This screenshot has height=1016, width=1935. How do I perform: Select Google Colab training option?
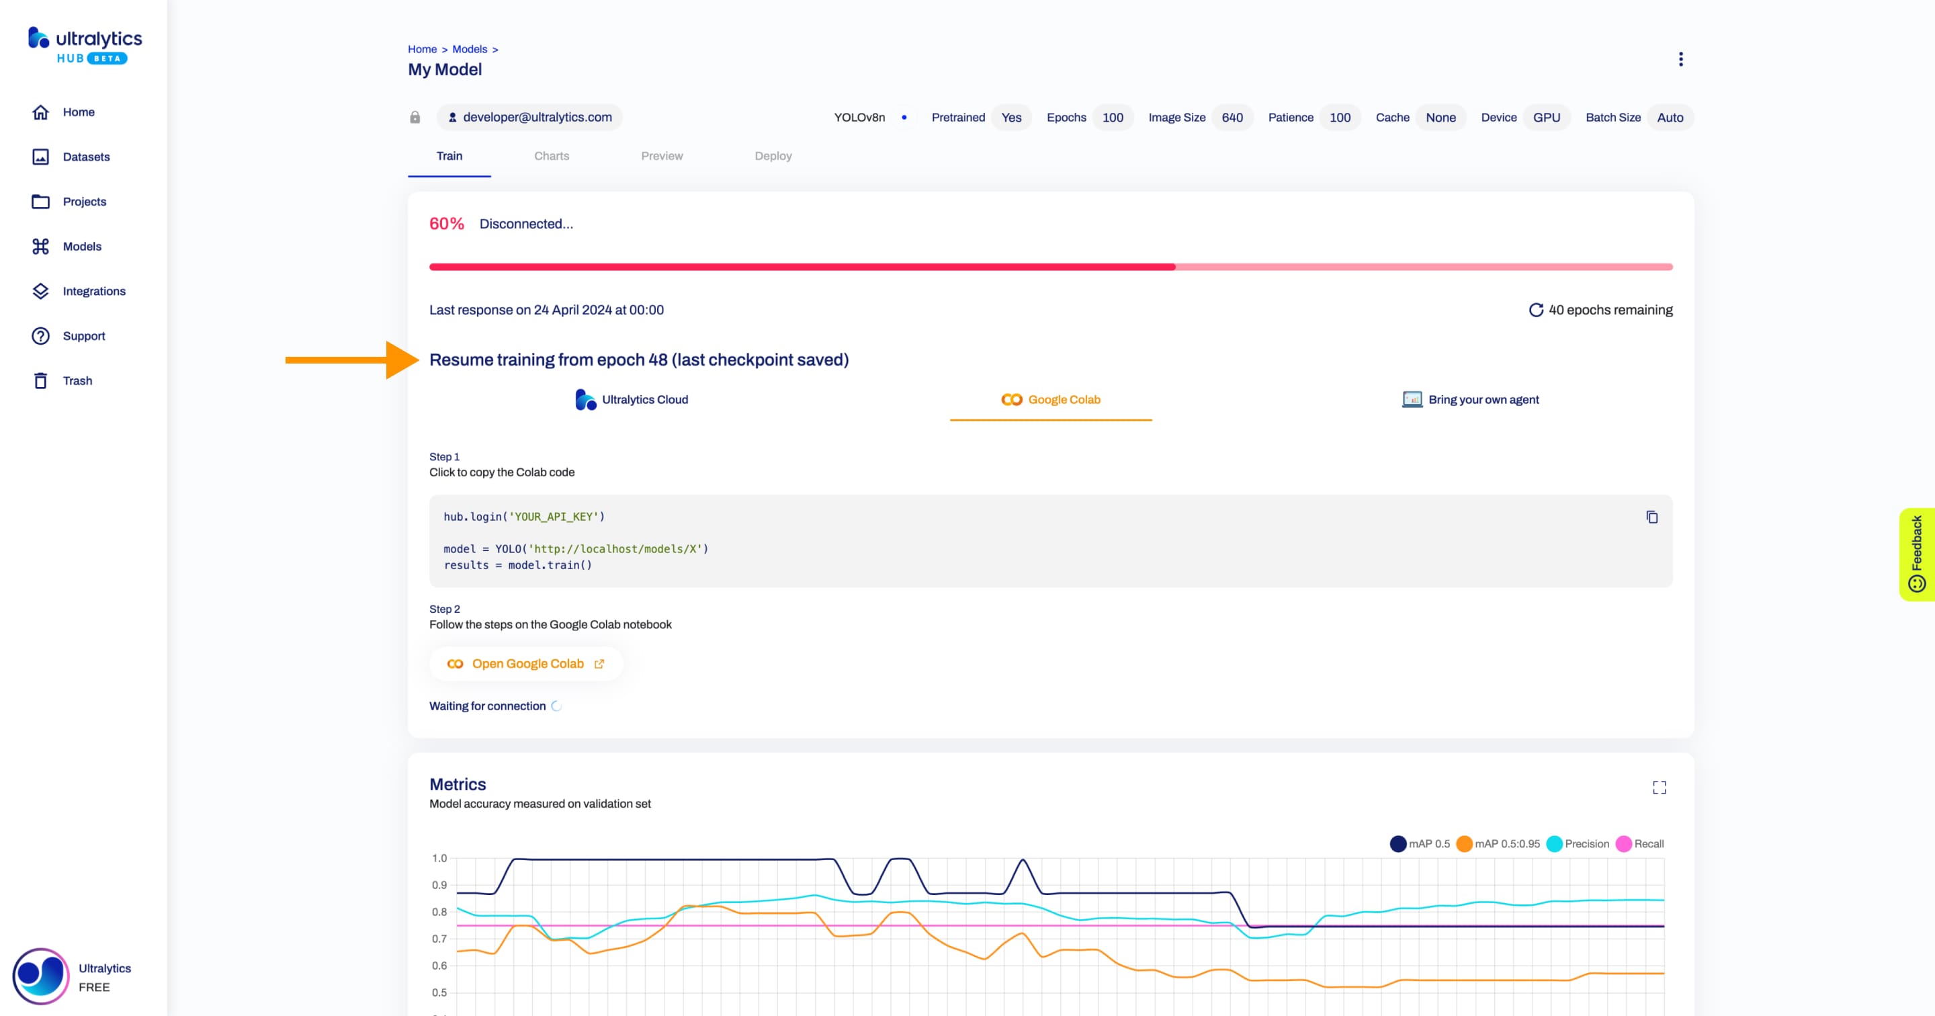pos(1049,398)
